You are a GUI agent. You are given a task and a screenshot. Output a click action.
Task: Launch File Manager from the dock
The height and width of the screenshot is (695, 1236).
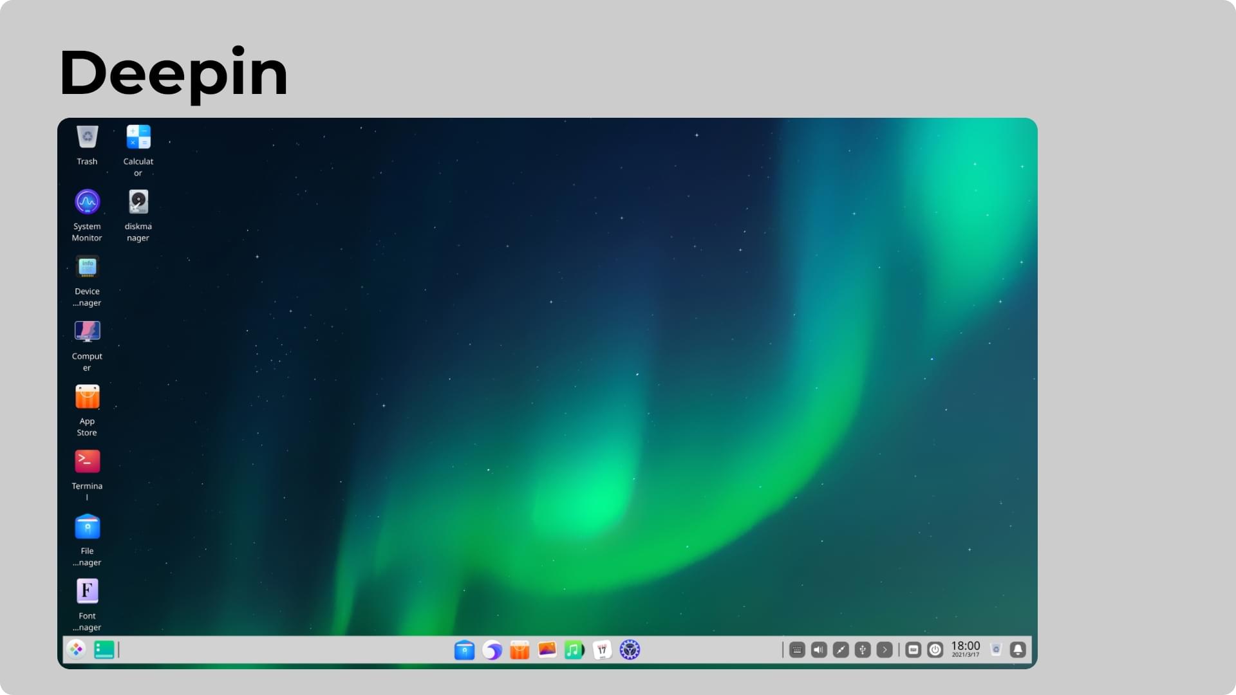point(464,650)
